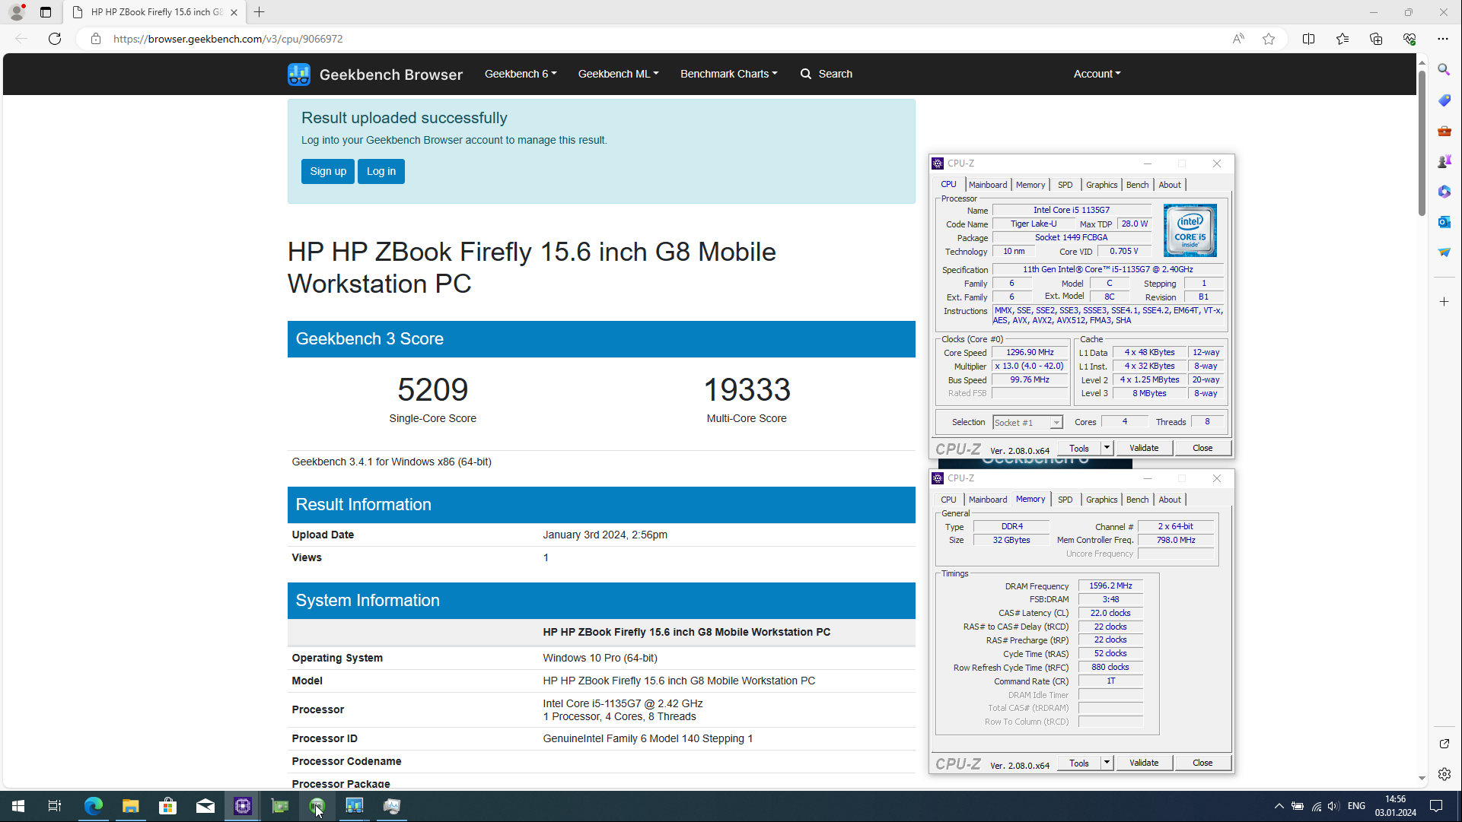Open the favorites list icon
The image size is (1462, 822).
[x=1343, y=39]
